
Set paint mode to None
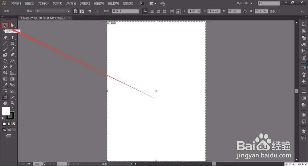[14, 124]
